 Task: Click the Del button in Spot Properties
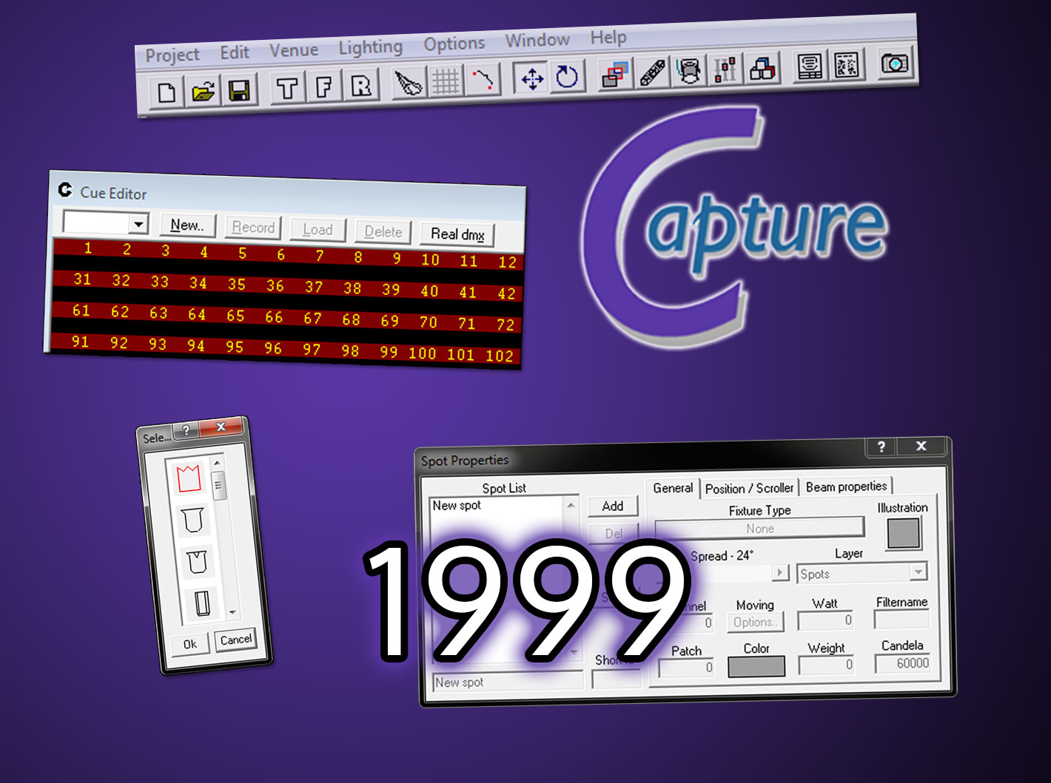[x=614, y=533]
